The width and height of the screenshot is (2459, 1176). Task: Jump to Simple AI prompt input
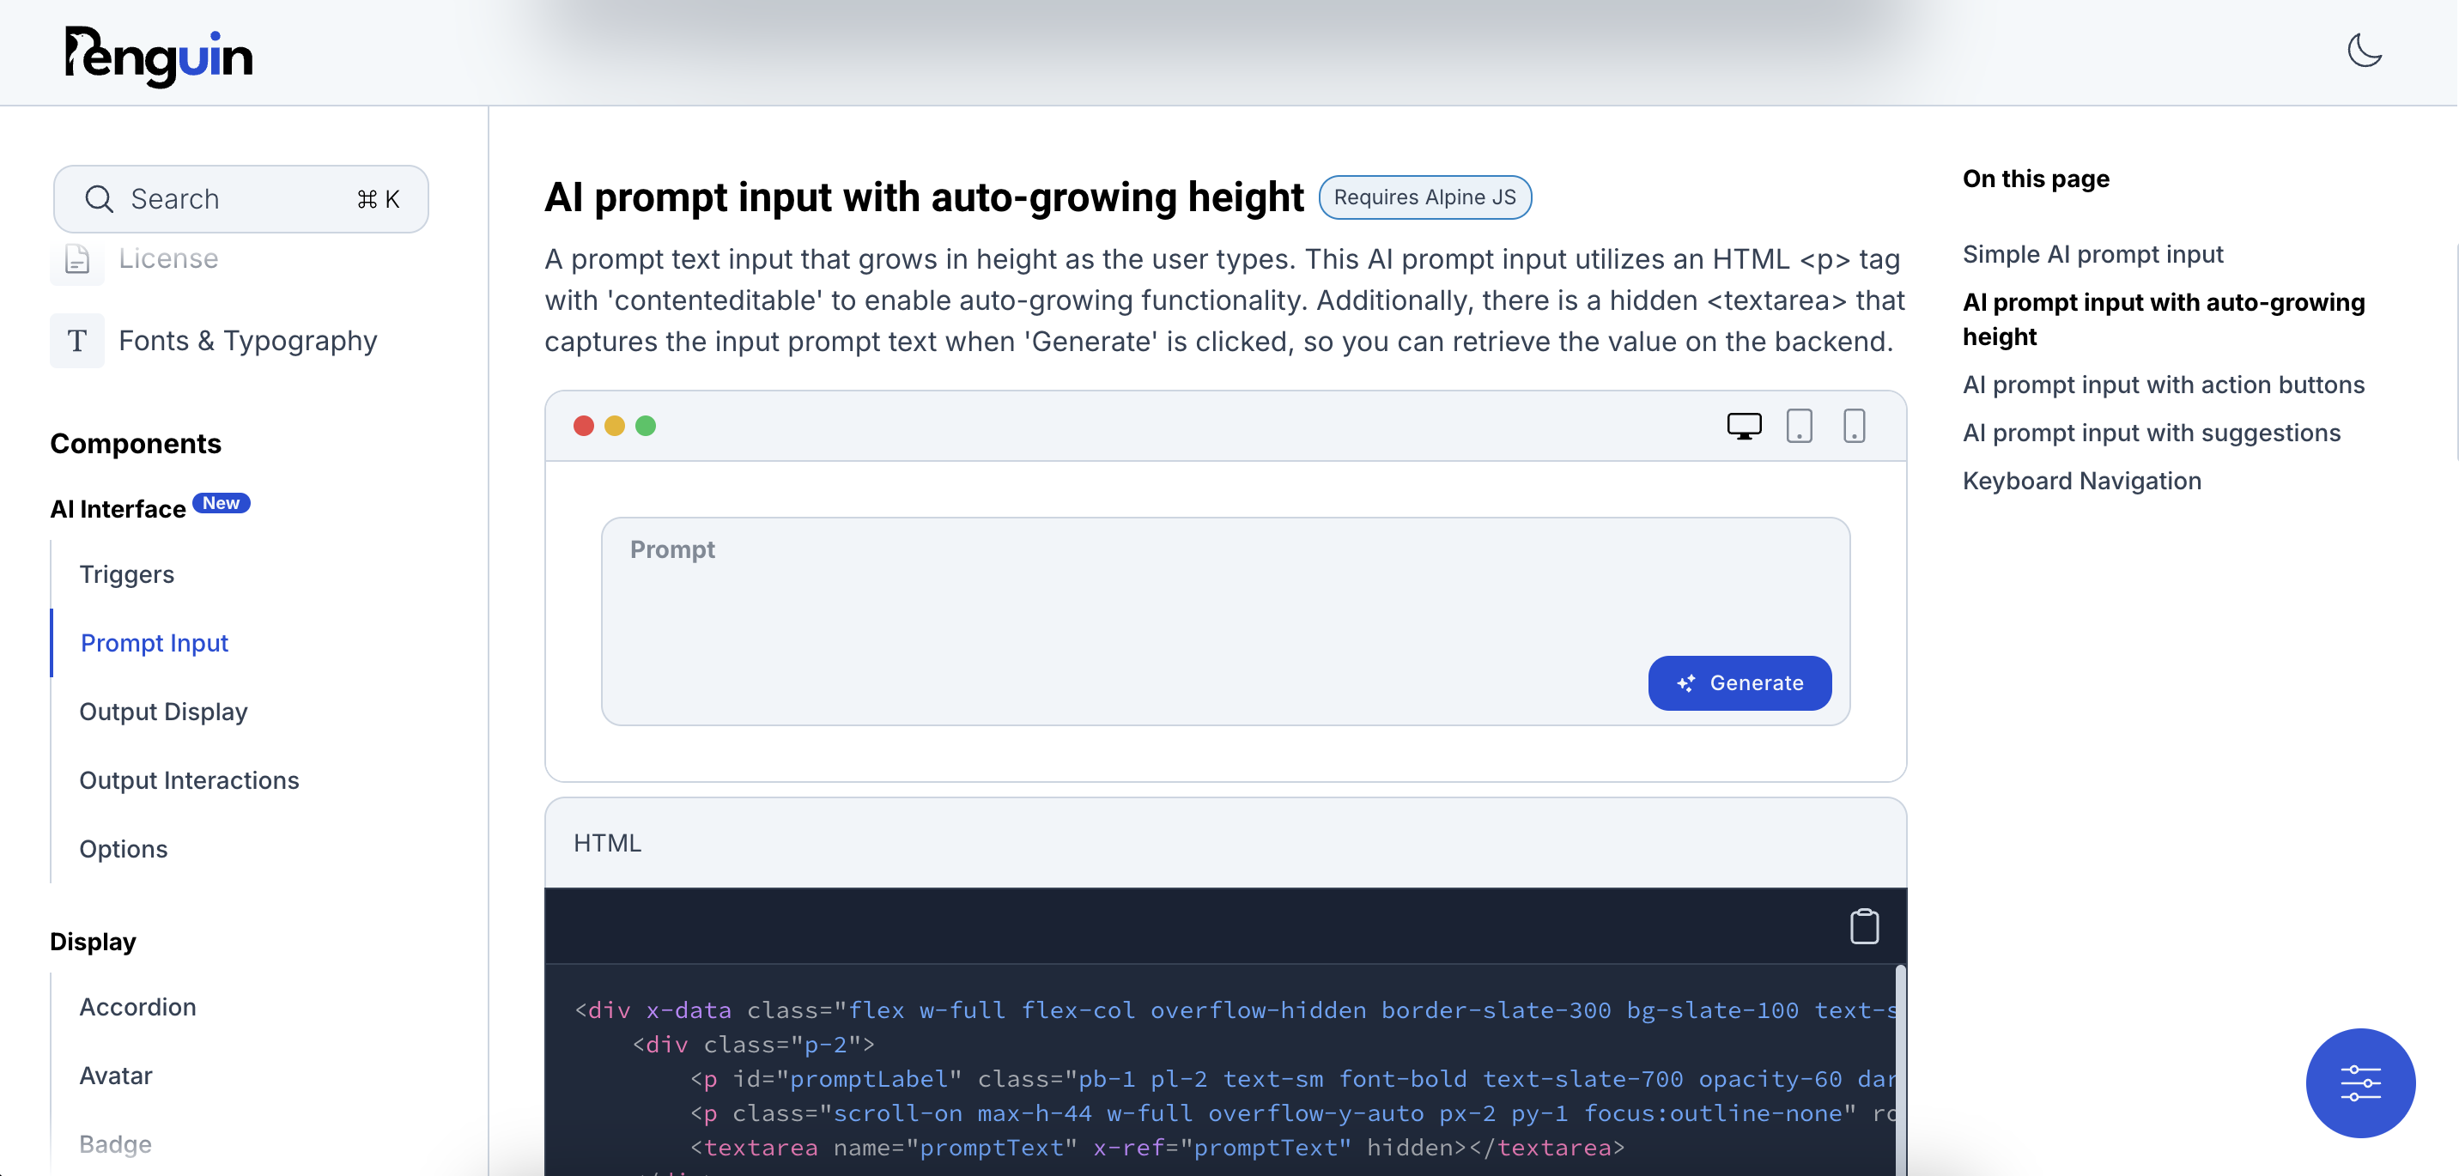point(2092,254)
